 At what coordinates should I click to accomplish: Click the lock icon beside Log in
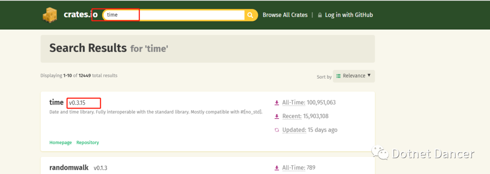pos(320,15)
